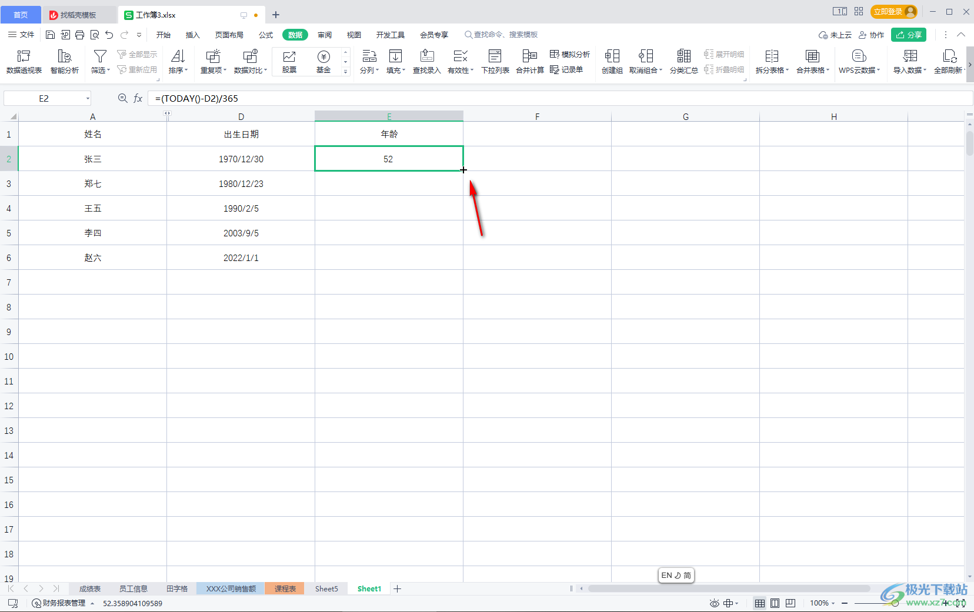The height and width of the screenshot is (612, 974).
Task: Click the zoom out minus button
Action: [x=845, y=603]
